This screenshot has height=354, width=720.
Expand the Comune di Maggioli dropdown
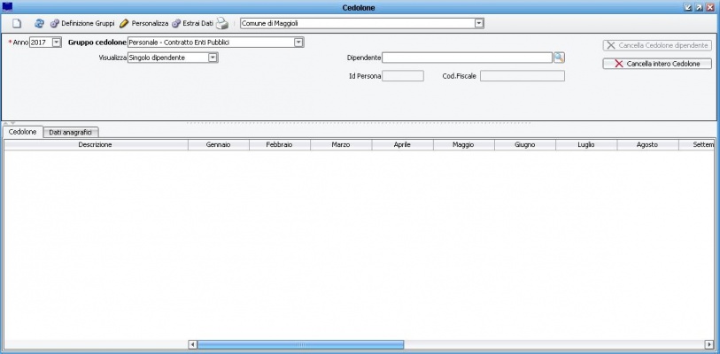(x=479, y=23)
